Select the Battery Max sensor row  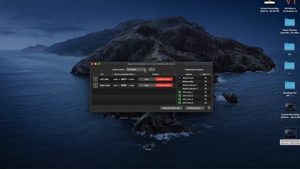[194, 82]
